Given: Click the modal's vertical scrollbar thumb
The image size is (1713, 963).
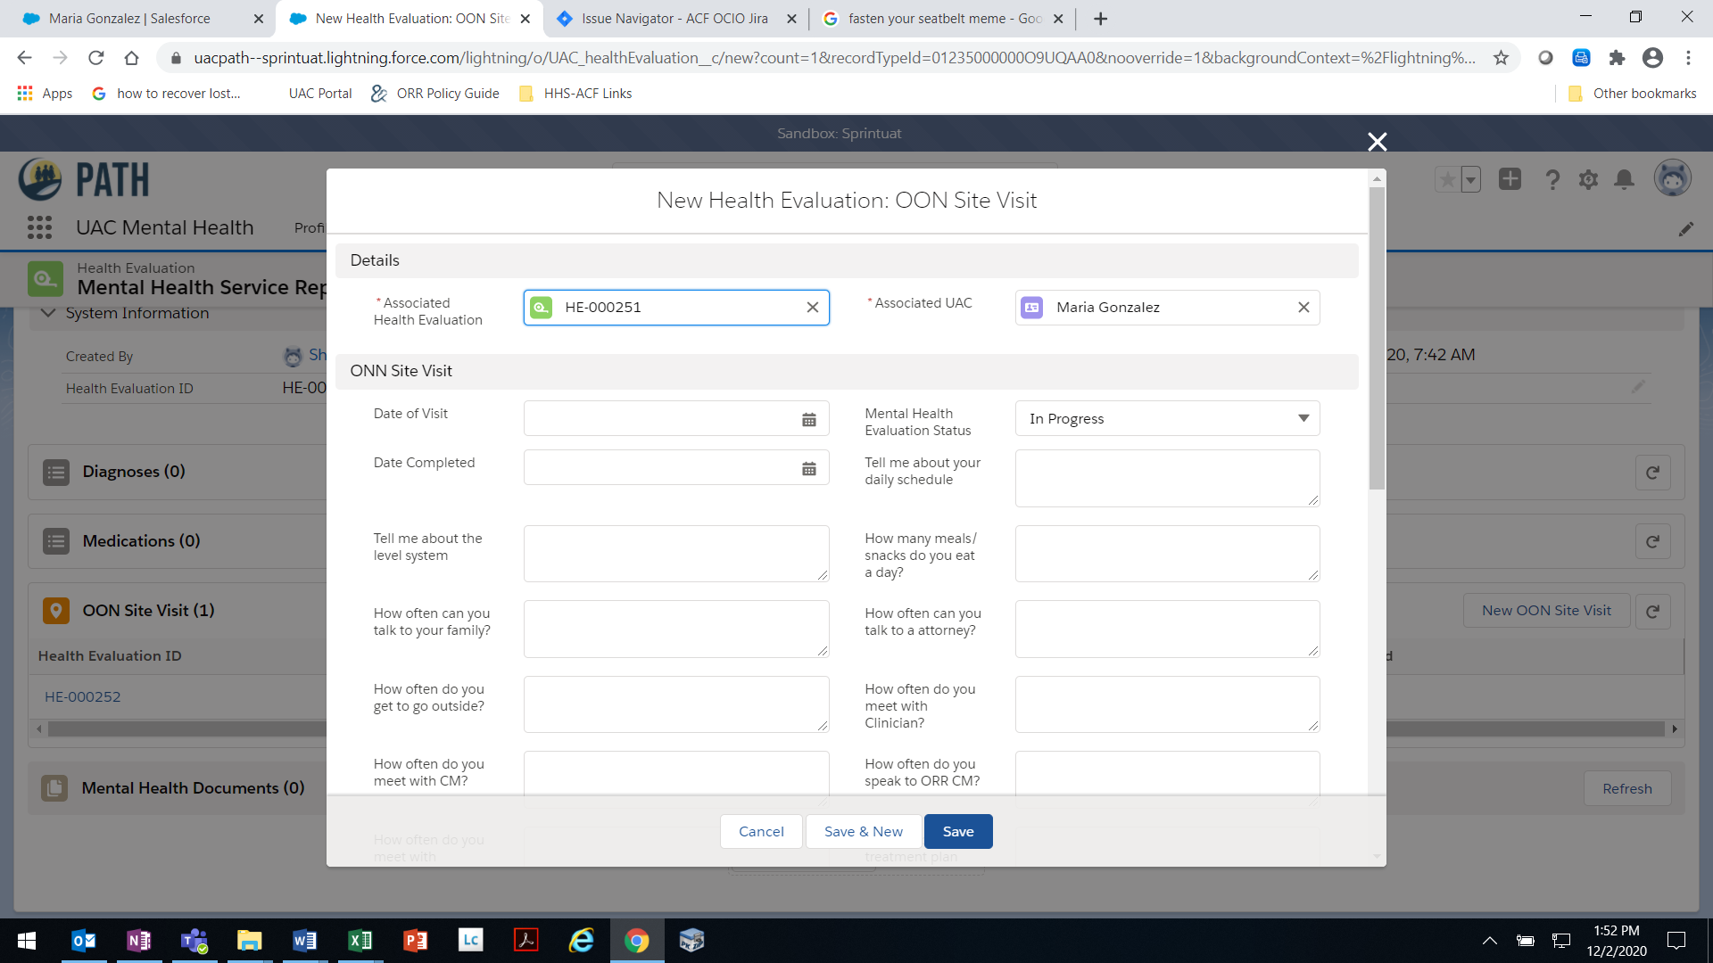Looking at the screenshot, I should (x=1377, y=339).
